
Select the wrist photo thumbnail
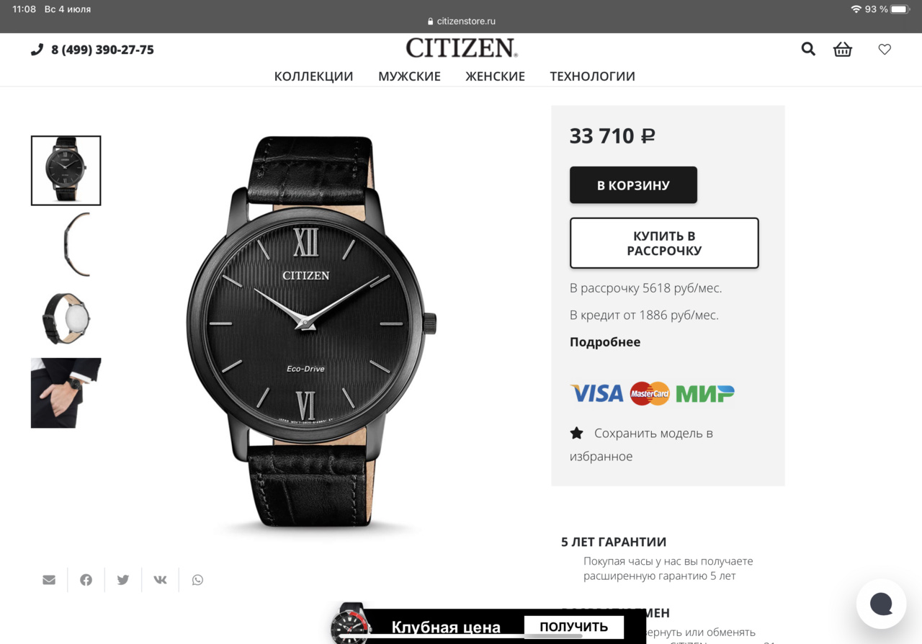coord(66,393)
